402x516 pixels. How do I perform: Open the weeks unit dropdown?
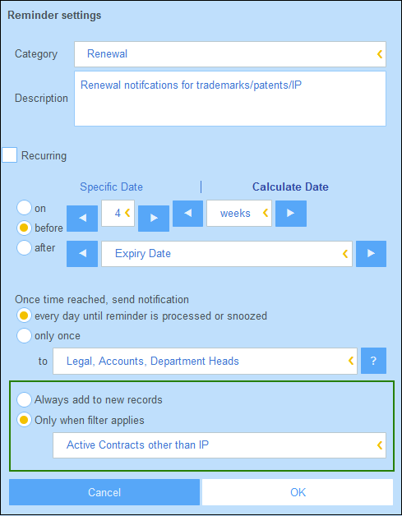(x=239, y=214)
